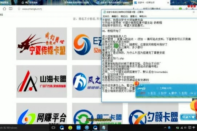Click the 工具箱(分号) label in IME bar
The height and width of the screenshot is (131, 197).
pyautogui.click(x=166, y=88)
